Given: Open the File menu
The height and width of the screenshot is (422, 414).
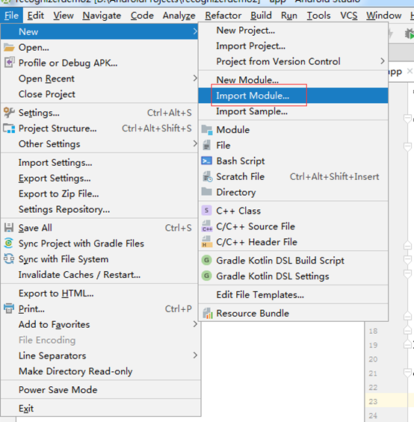Looking at the screenshot, I should [11, 16].
